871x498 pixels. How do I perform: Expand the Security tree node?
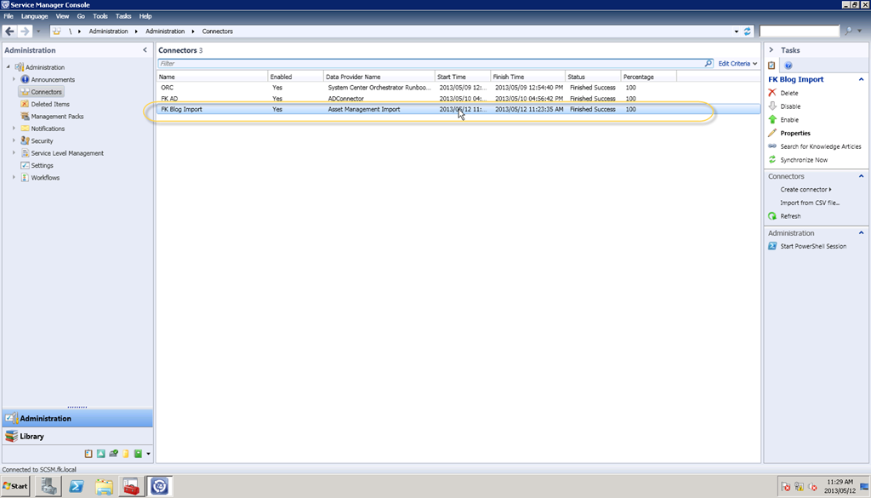tap(14, 141)
